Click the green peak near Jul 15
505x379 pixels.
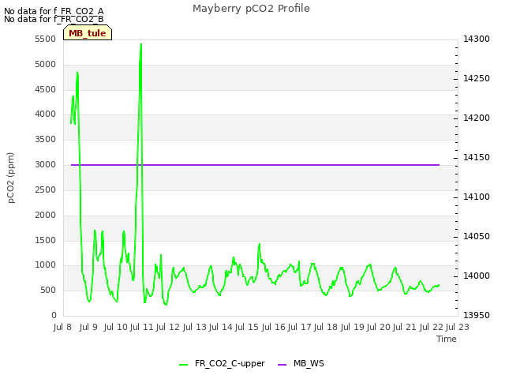pos(260,245)
